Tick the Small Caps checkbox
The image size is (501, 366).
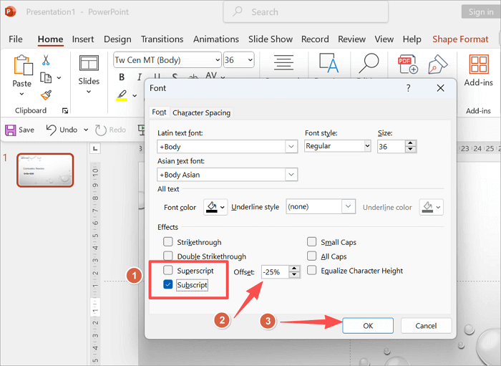pos(312,242)
